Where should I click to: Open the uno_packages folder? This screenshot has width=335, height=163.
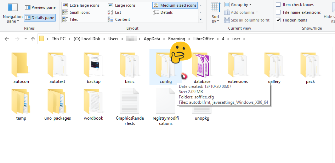[x=57, y=102]
